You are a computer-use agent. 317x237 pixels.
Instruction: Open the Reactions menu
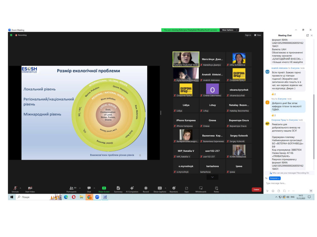tap(174, 189)
